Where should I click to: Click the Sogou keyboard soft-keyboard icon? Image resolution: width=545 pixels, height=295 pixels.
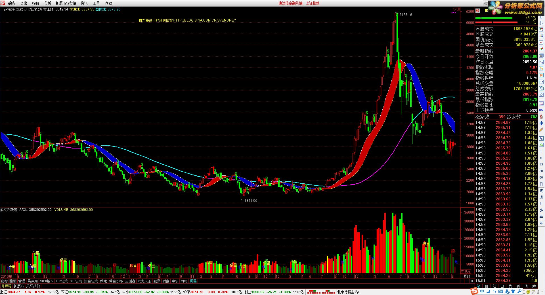click(501, 291)
